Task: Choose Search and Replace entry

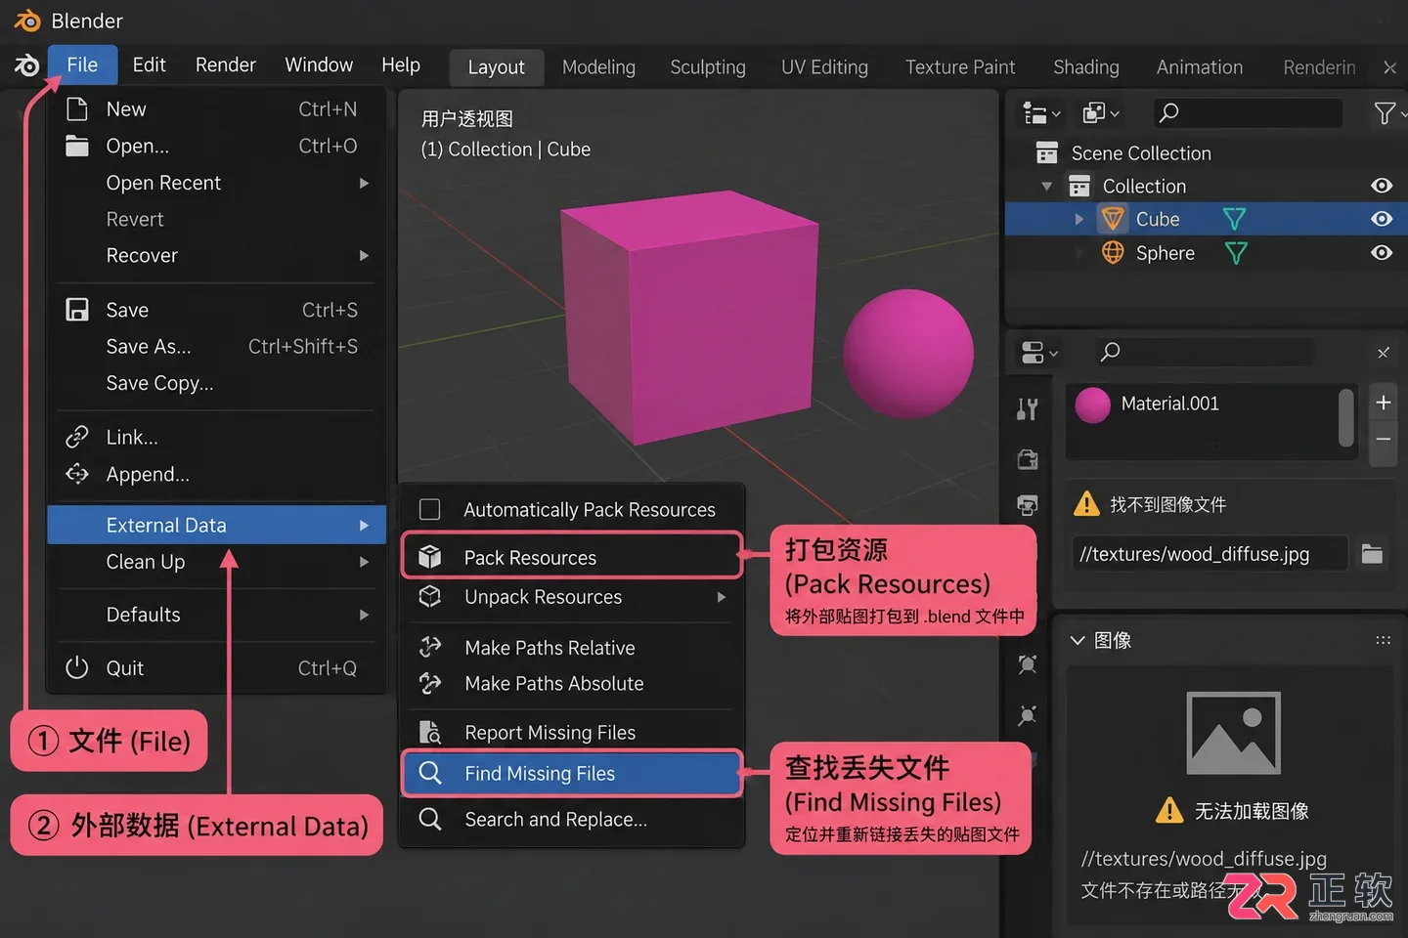Action: click(x=573, y=819)
